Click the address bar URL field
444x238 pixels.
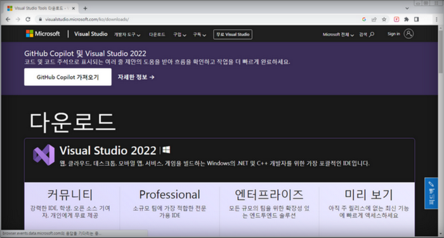[198, 19]
